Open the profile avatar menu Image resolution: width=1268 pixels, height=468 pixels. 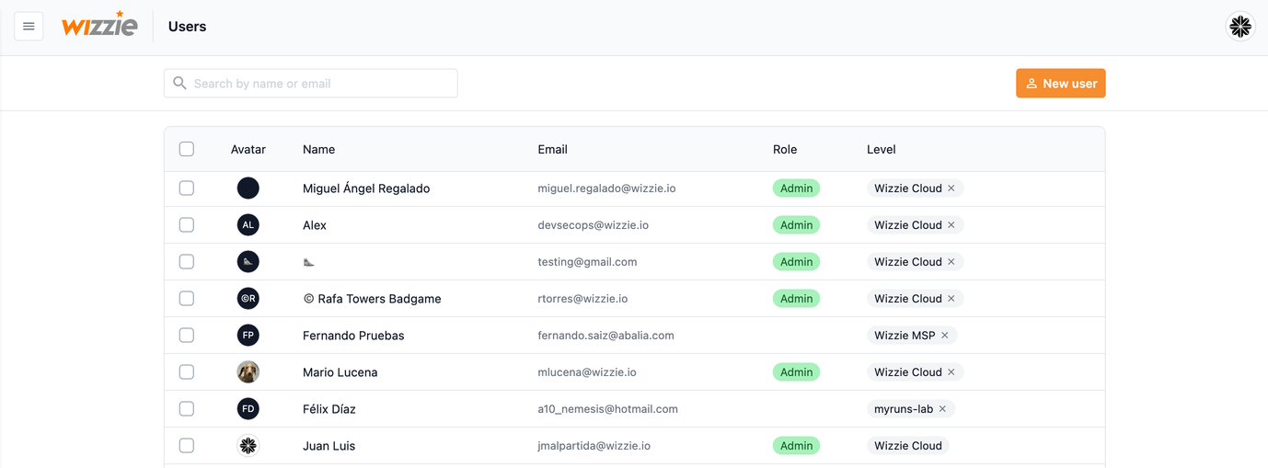(x=1240, y=27)
